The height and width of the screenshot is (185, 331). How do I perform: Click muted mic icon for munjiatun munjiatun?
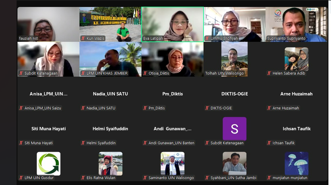[269, 178]
